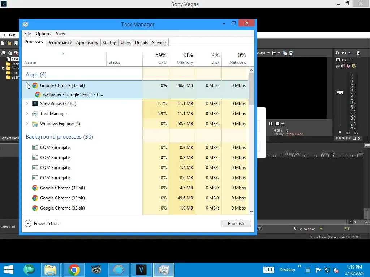Sort by Disk column header
The height and width of the screenshot is (277, 370).
tap(208, 58)
